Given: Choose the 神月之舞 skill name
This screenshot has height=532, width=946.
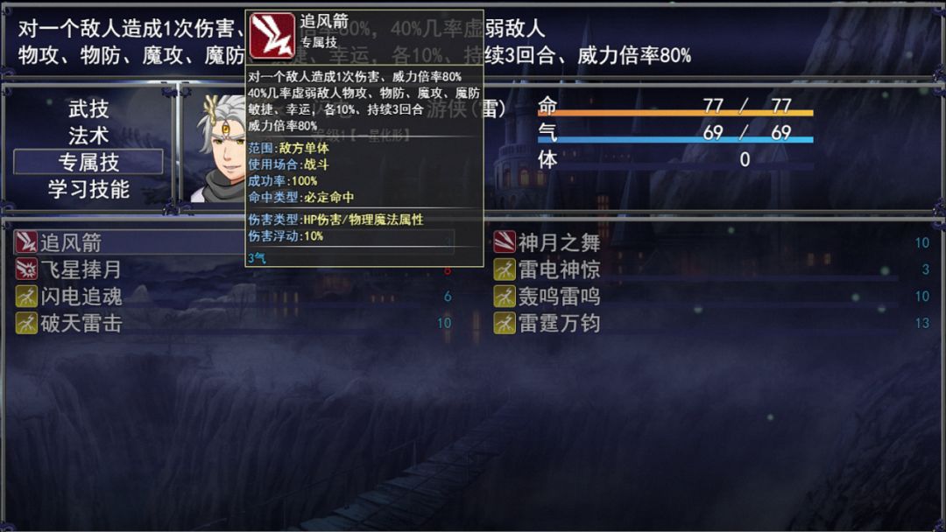Looking at the screenshot, I should (559, 242).
